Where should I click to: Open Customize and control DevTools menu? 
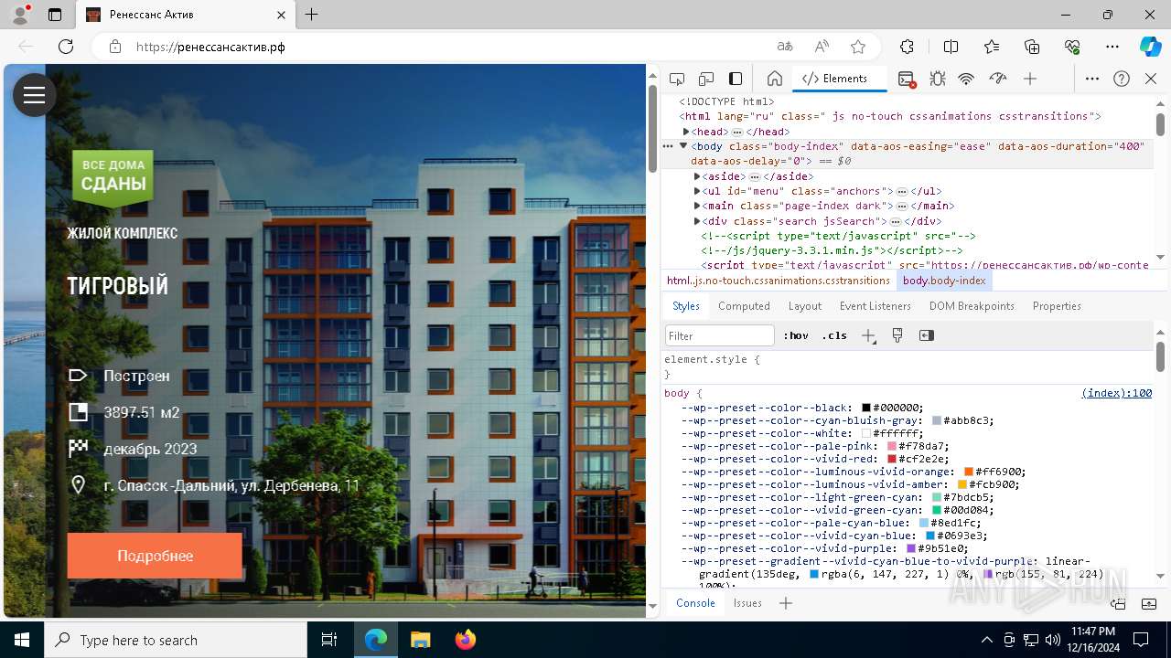coord(1092,79)
